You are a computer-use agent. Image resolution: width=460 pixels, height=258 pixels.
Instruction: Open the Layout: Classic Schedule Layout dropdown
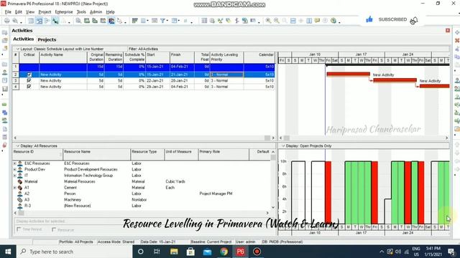coord(18,49)
